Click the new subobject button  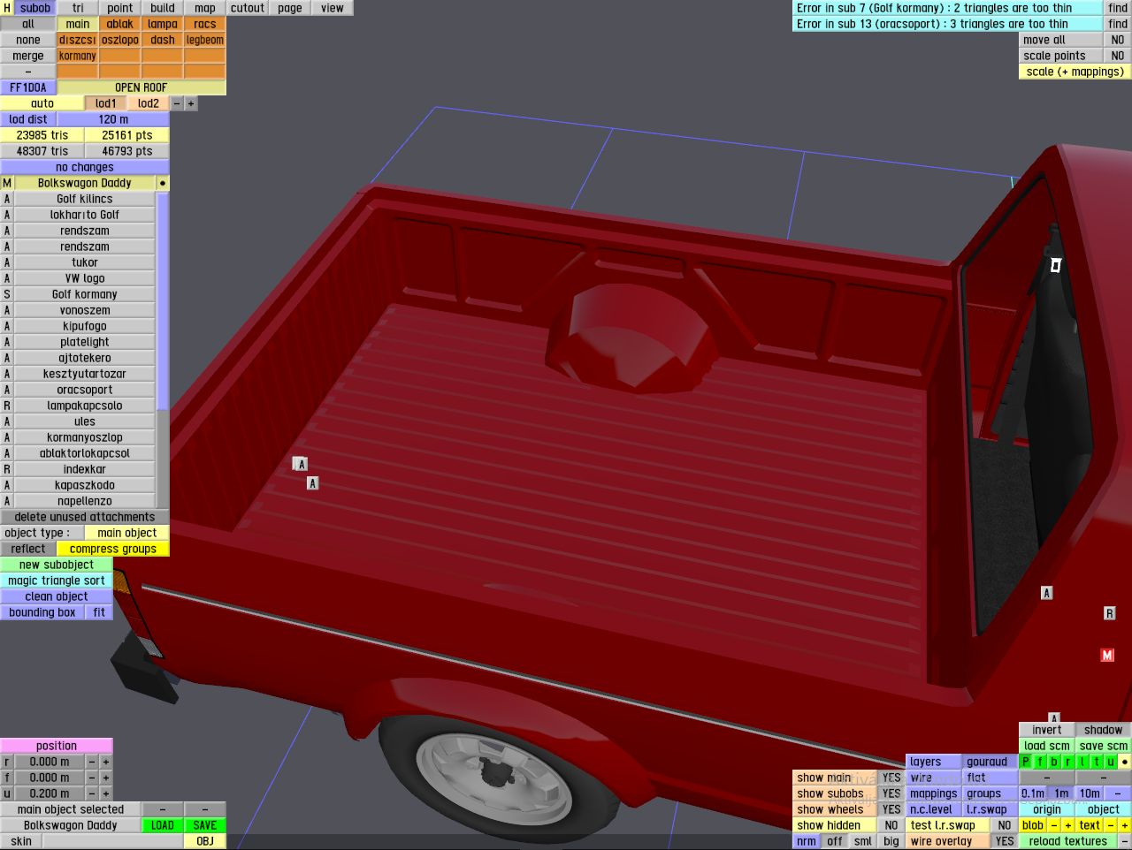coord(57,565)
